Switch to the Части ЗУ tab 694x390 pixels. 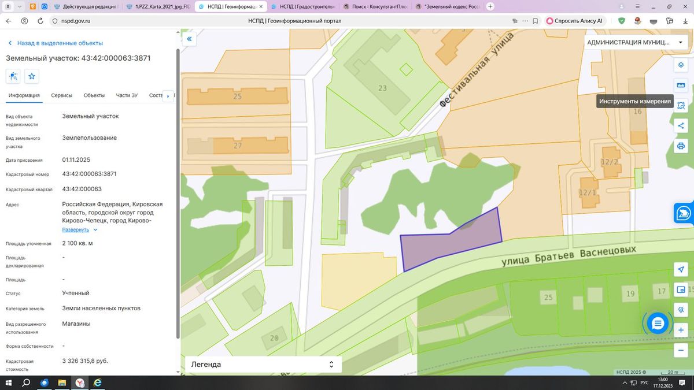(127, 95)
